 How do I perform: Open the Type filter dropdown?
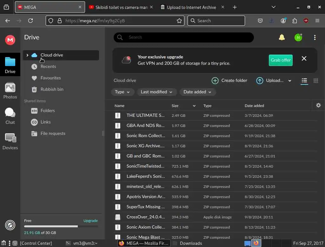coord(122,92)
